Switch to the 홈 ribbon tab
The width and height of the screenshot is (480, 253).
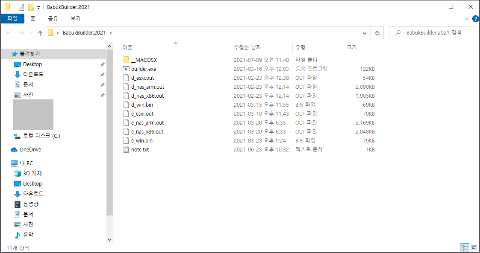33,18
